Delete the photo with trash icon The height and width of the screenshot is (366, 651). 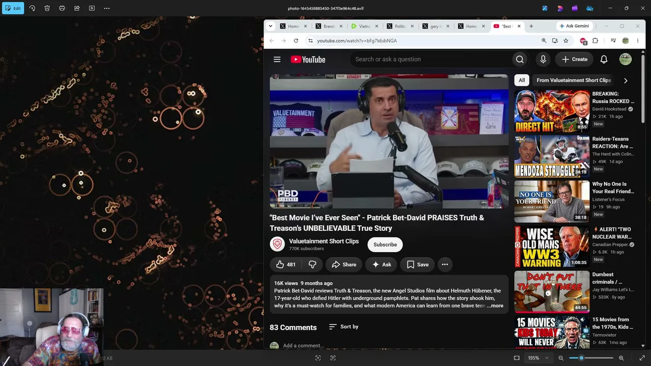(47, 8)
